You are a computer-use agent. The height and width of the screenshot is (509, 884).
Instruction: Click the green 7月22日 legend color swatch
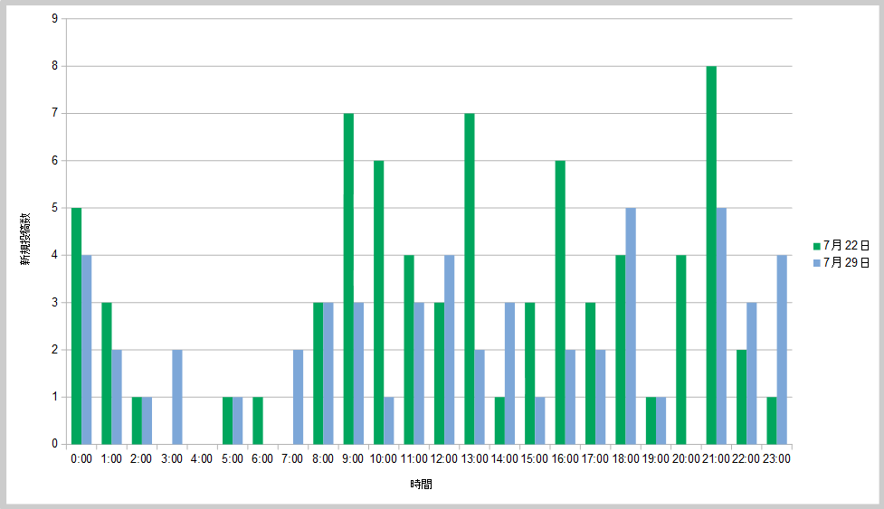coord(817,246)
